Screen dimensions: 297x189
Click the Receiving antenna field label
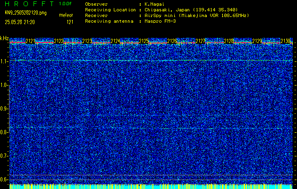click(109, 21)
